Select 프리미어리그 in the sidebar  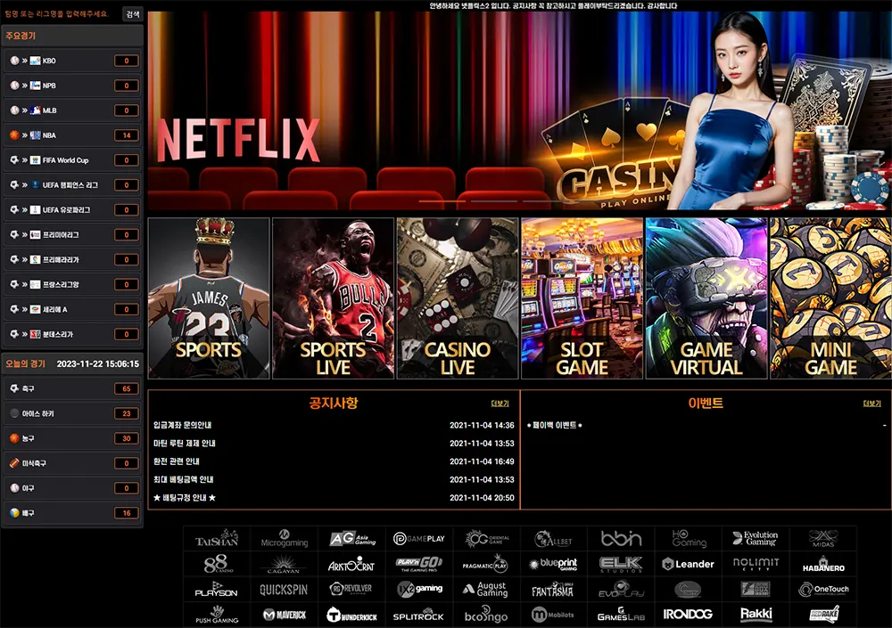click(72, 234)
